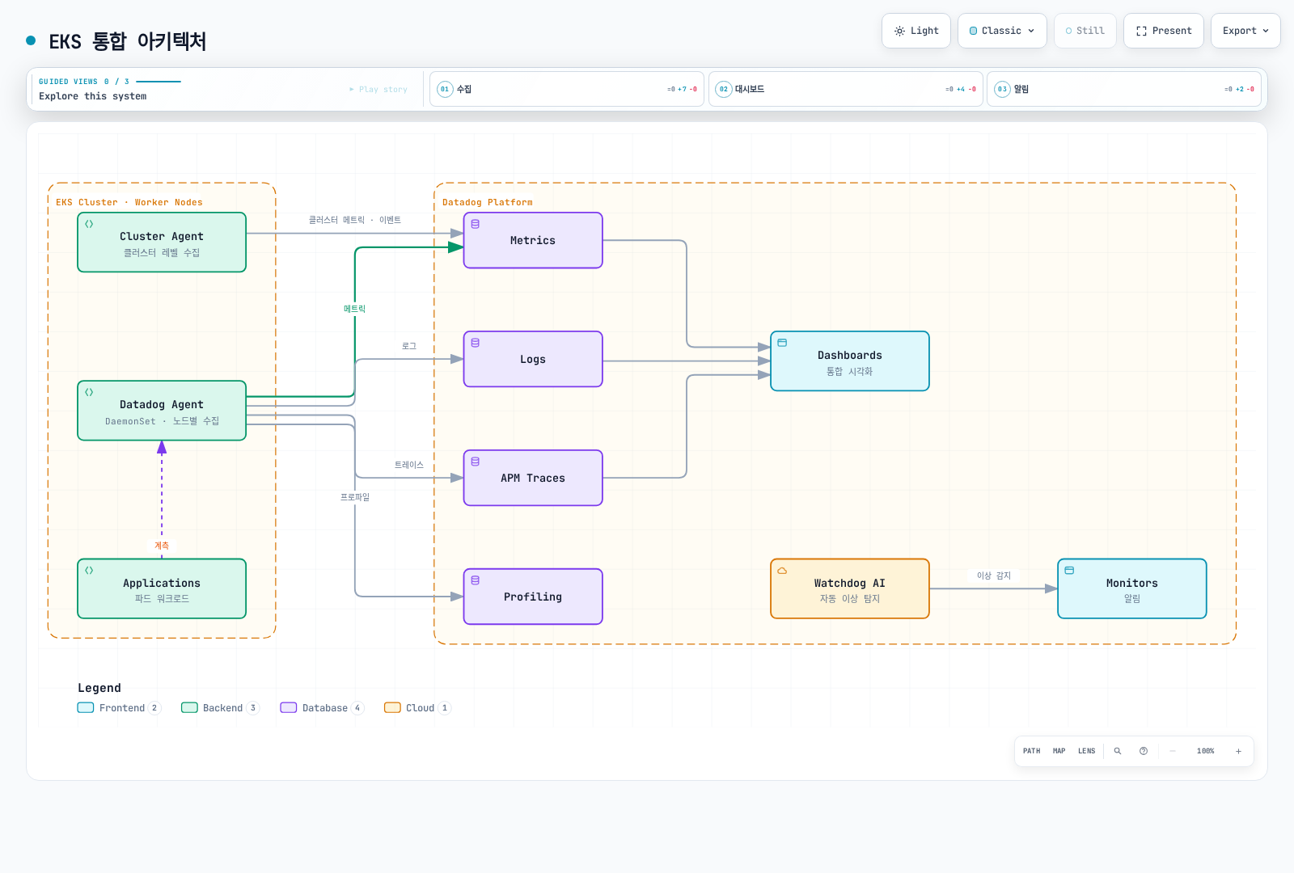
Task: Zoom in with the plus icon
Action: tap(1238, 751)
